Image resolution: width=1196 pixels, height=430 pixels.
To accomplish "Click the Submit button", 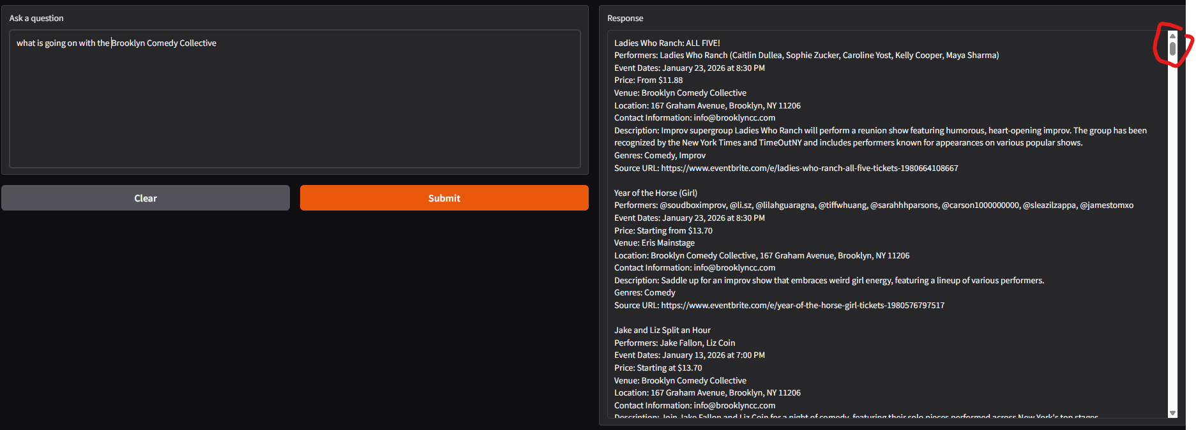I will pos(444,198).
